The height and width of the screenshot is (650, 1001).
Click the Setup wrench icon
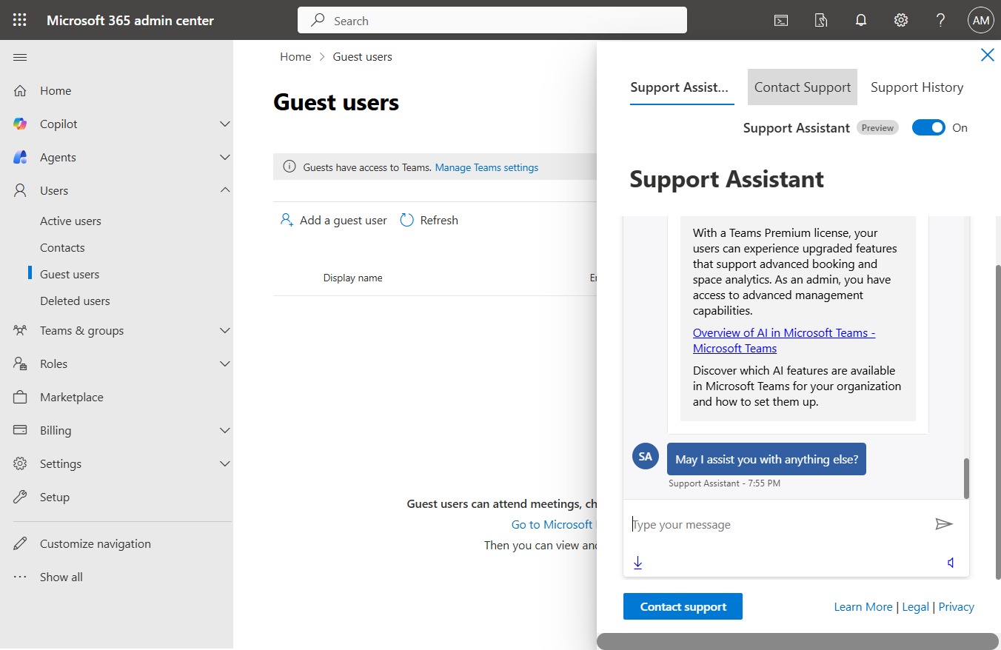pos(20,497)
